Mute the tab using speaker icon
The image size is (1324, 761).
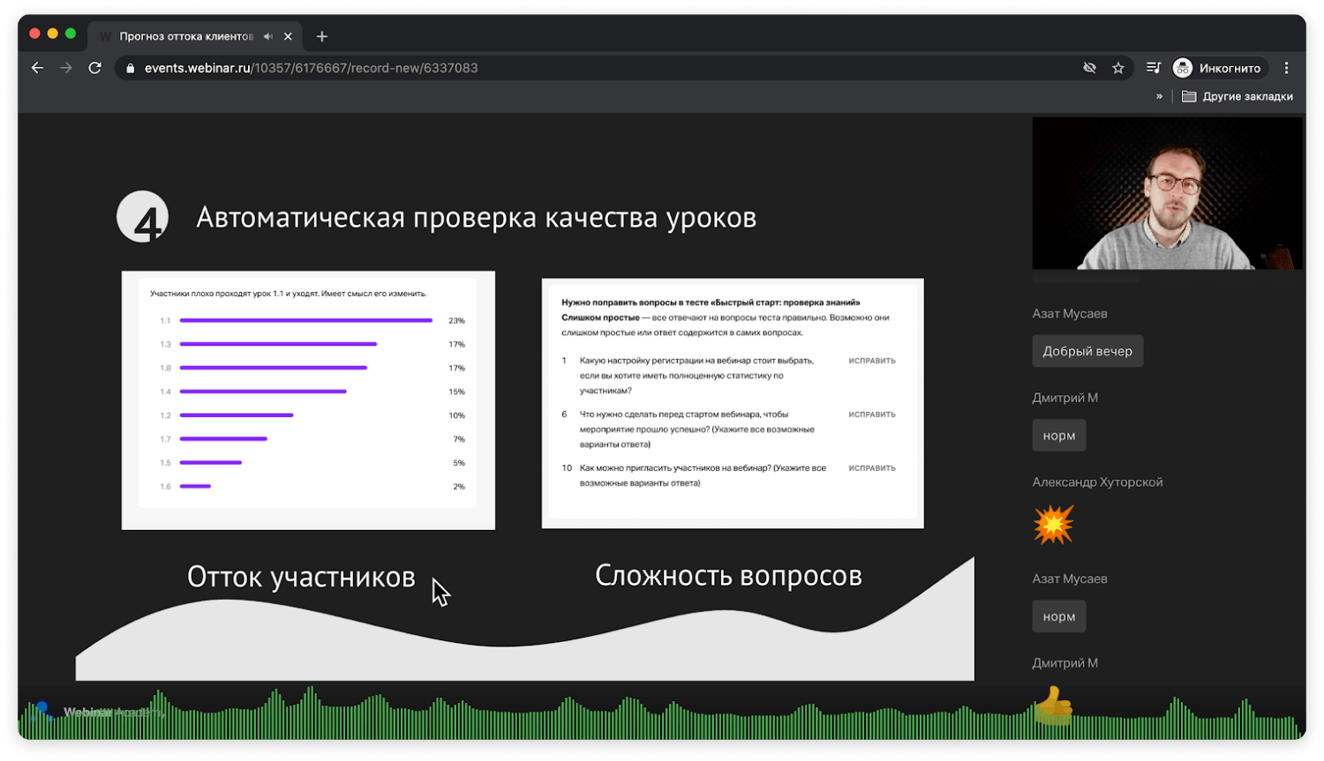click(x=268, y=36)
